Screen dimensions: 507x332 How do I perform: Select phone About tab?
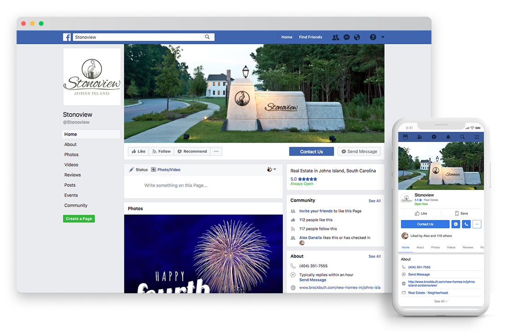coord(420,248)
